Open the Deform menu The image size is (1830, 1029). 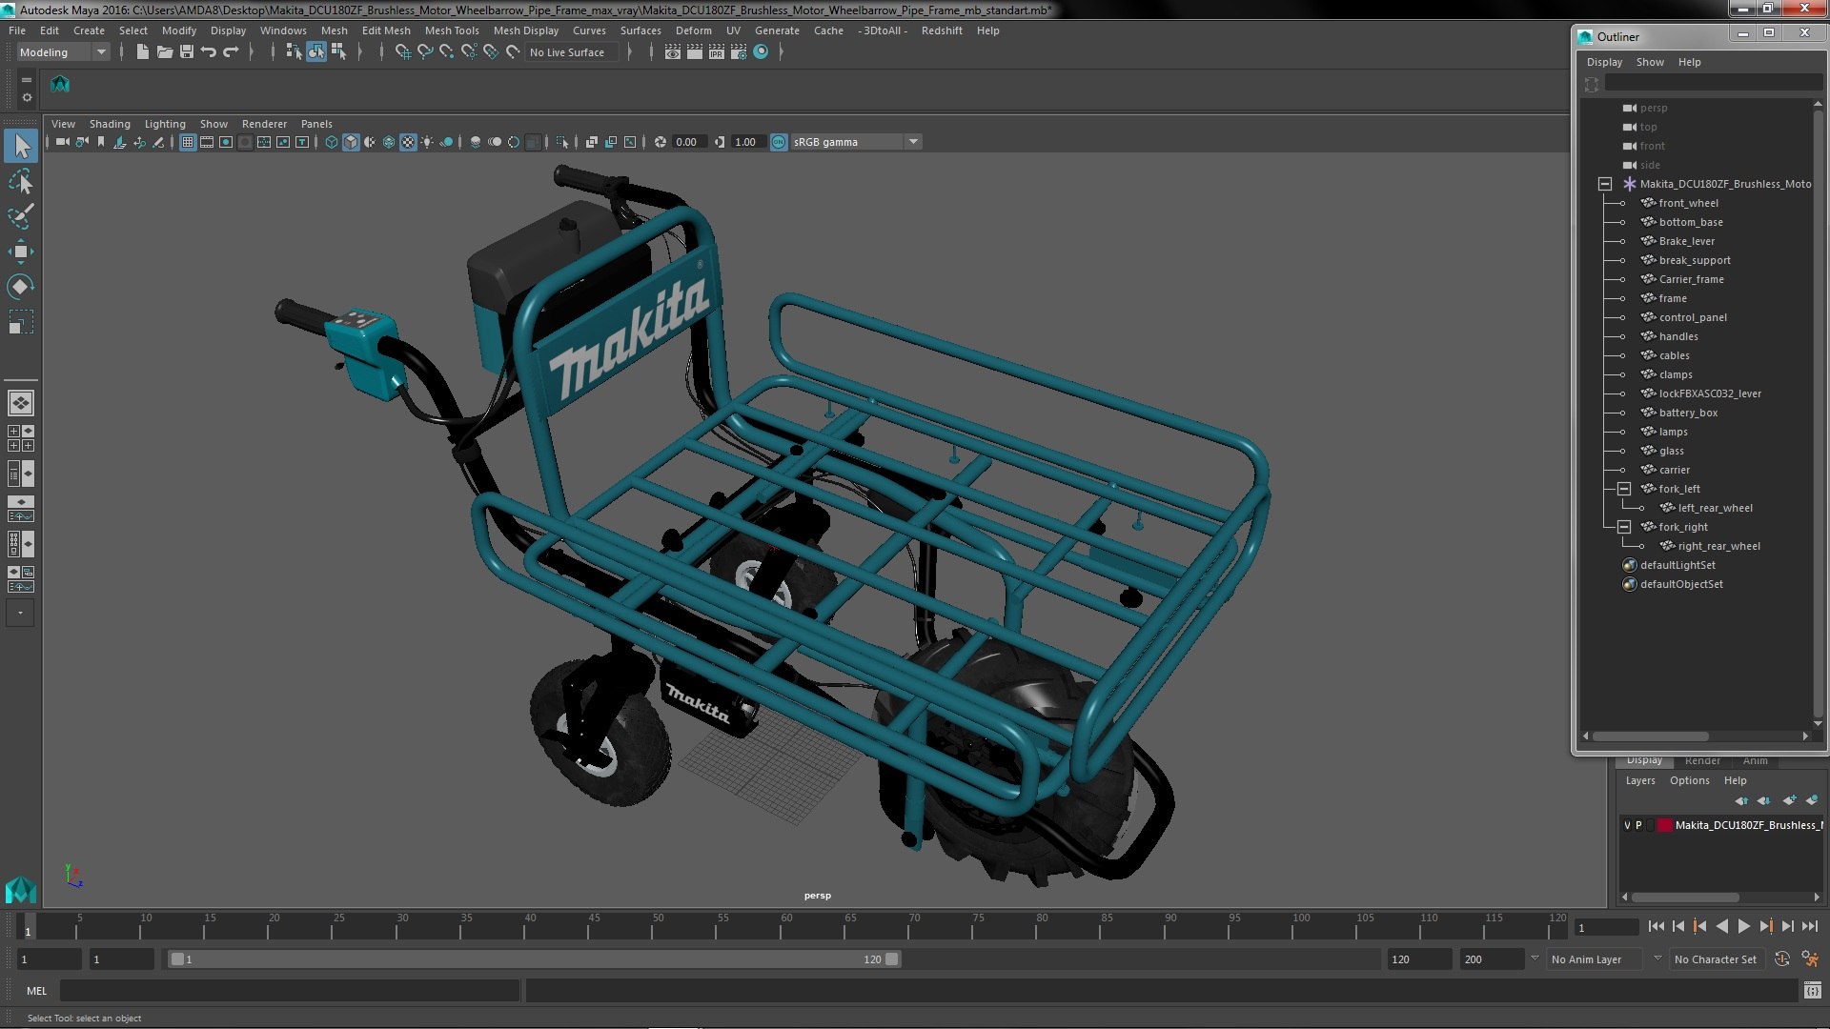pyautogui.click(x=694, y=30)
